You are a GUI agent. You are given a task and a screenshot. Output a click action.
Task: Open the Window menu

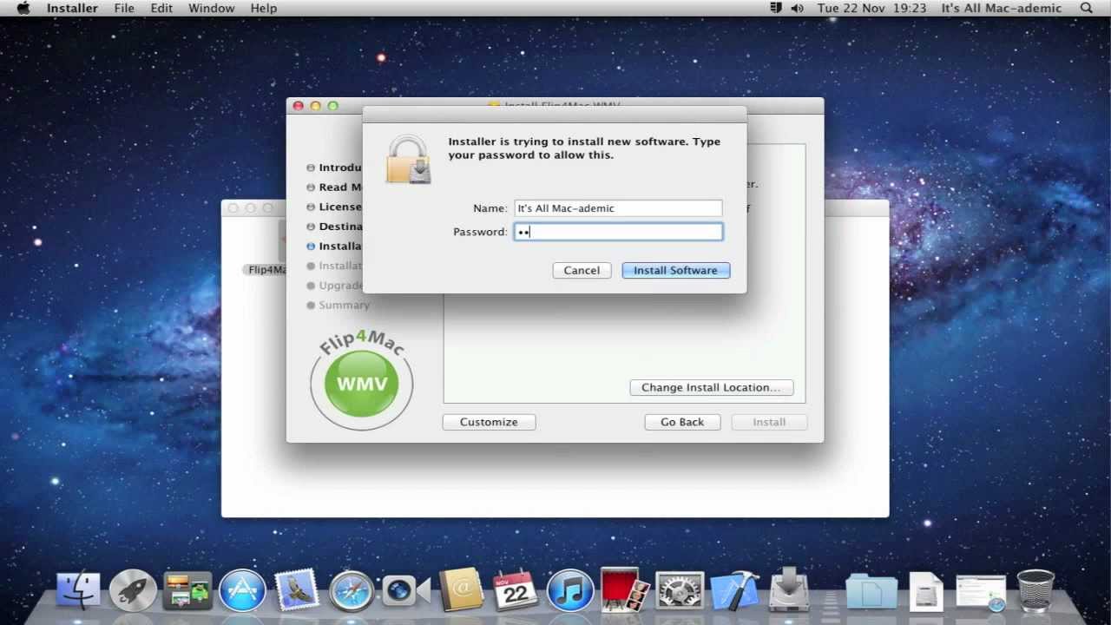point(212,8)
